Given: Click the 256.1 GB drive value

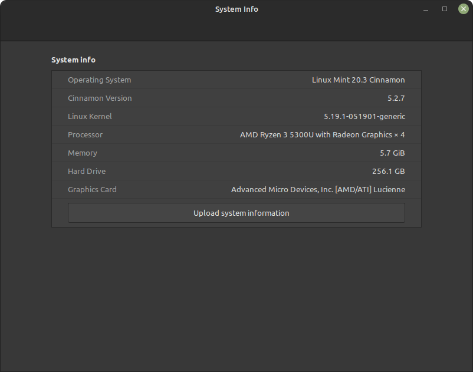Looking at the screenshot, I should 389,171.
